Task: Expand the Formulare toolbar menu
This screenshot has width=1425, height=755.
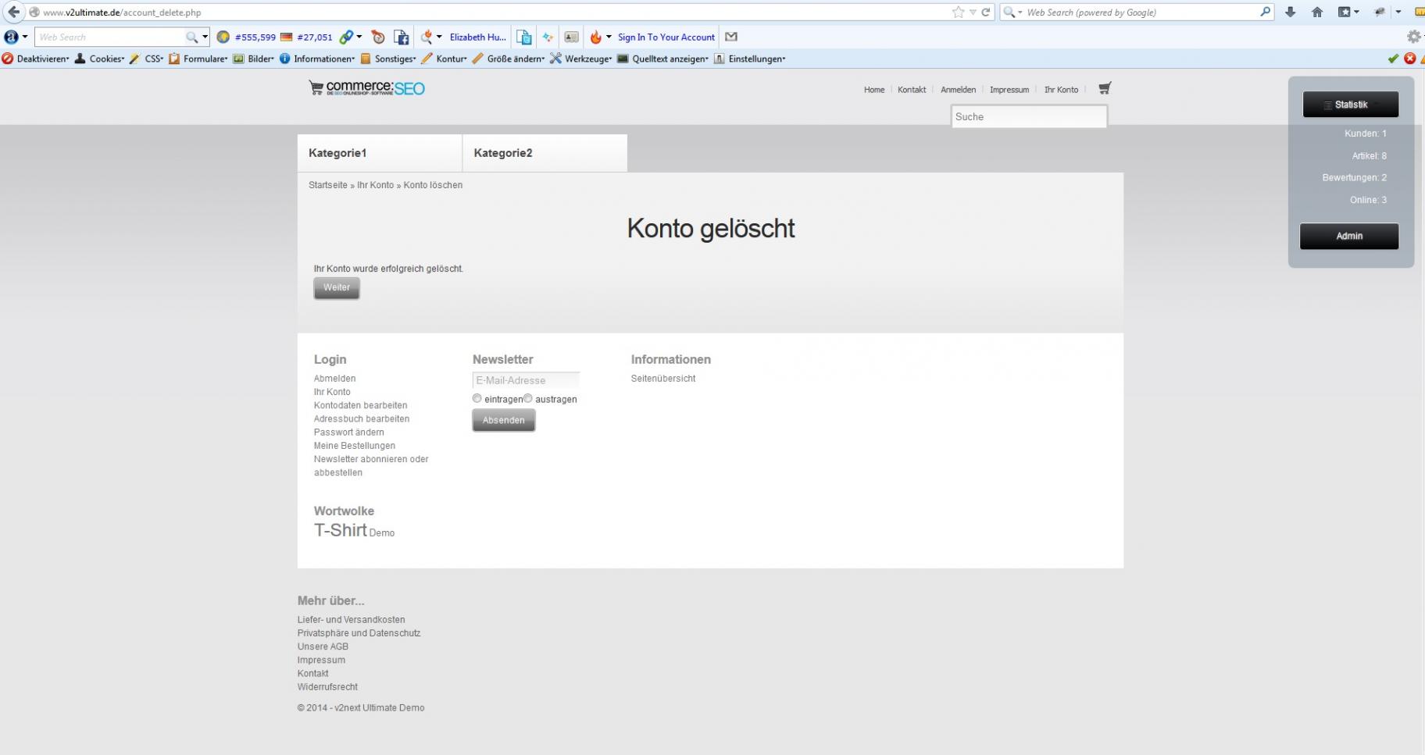Action: [198, 59]
